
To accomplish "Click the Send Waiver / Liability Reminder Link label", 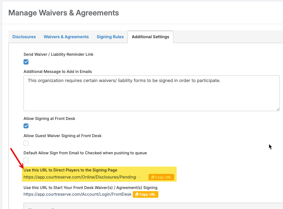I will click(x=58, y=54).
